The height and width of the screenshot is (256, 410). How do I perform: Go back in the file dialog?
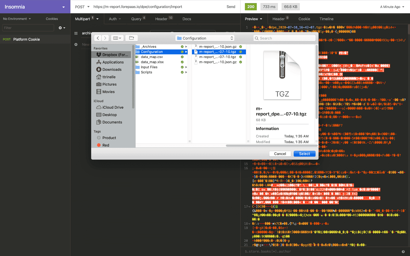[x=98, y=38]
